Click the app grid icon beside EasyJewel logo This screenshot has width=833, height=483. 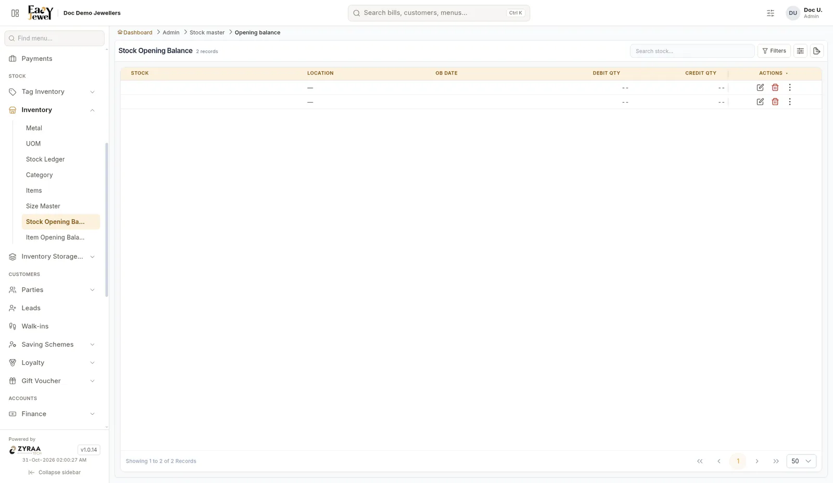pyautogui.click(x=15, y=13)
